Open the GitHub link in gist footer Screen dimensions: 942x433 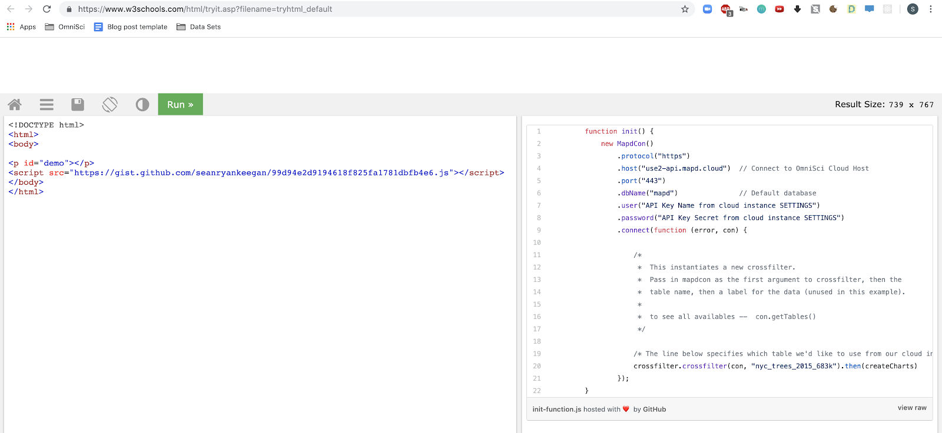click(654, 409)
